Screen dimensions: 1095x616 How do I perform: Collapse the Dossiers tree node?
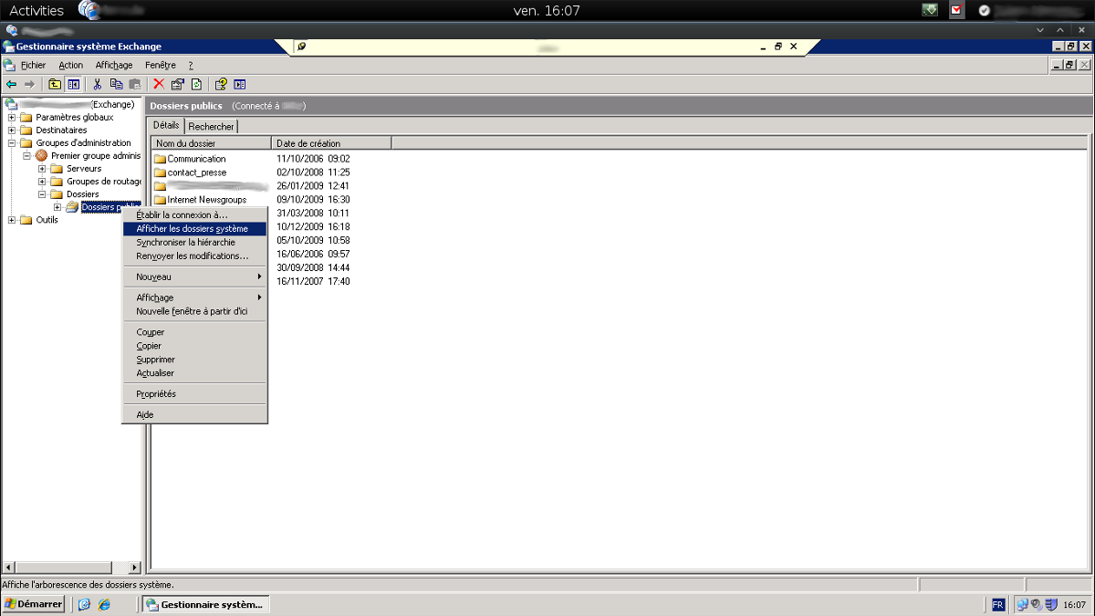pos(42,194)
